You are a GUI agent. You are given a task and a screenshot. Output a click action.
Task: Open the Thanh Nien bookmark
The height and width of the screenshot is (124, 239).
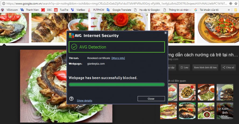[x=30, y=10]
